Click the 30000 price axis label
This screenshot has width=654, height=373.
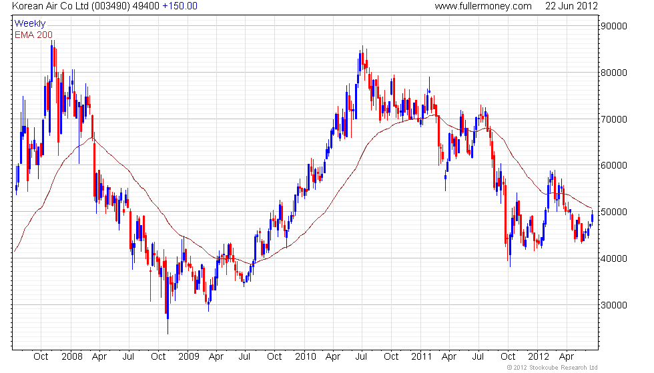tap(614, 305)
